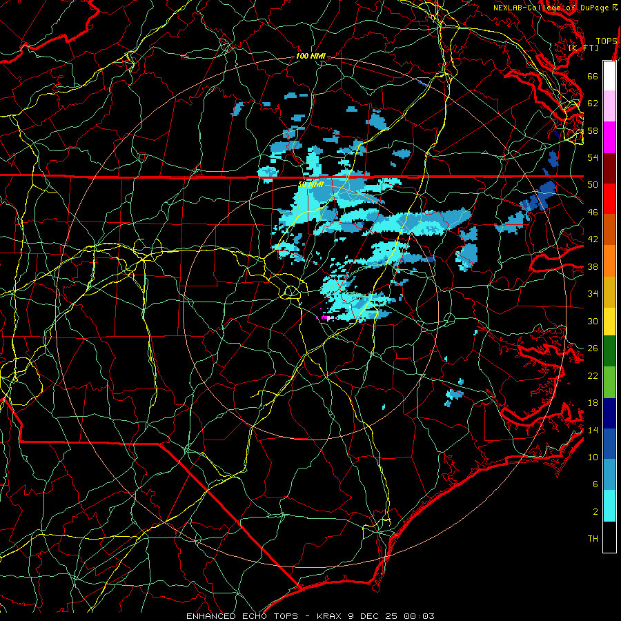Select the bright red legend swatch
Screen dimensions: 621x621
609,199
